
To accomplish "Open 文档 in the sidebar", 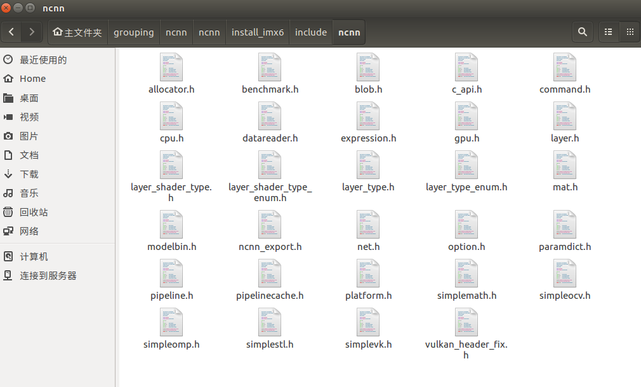I will coord(57,155).
